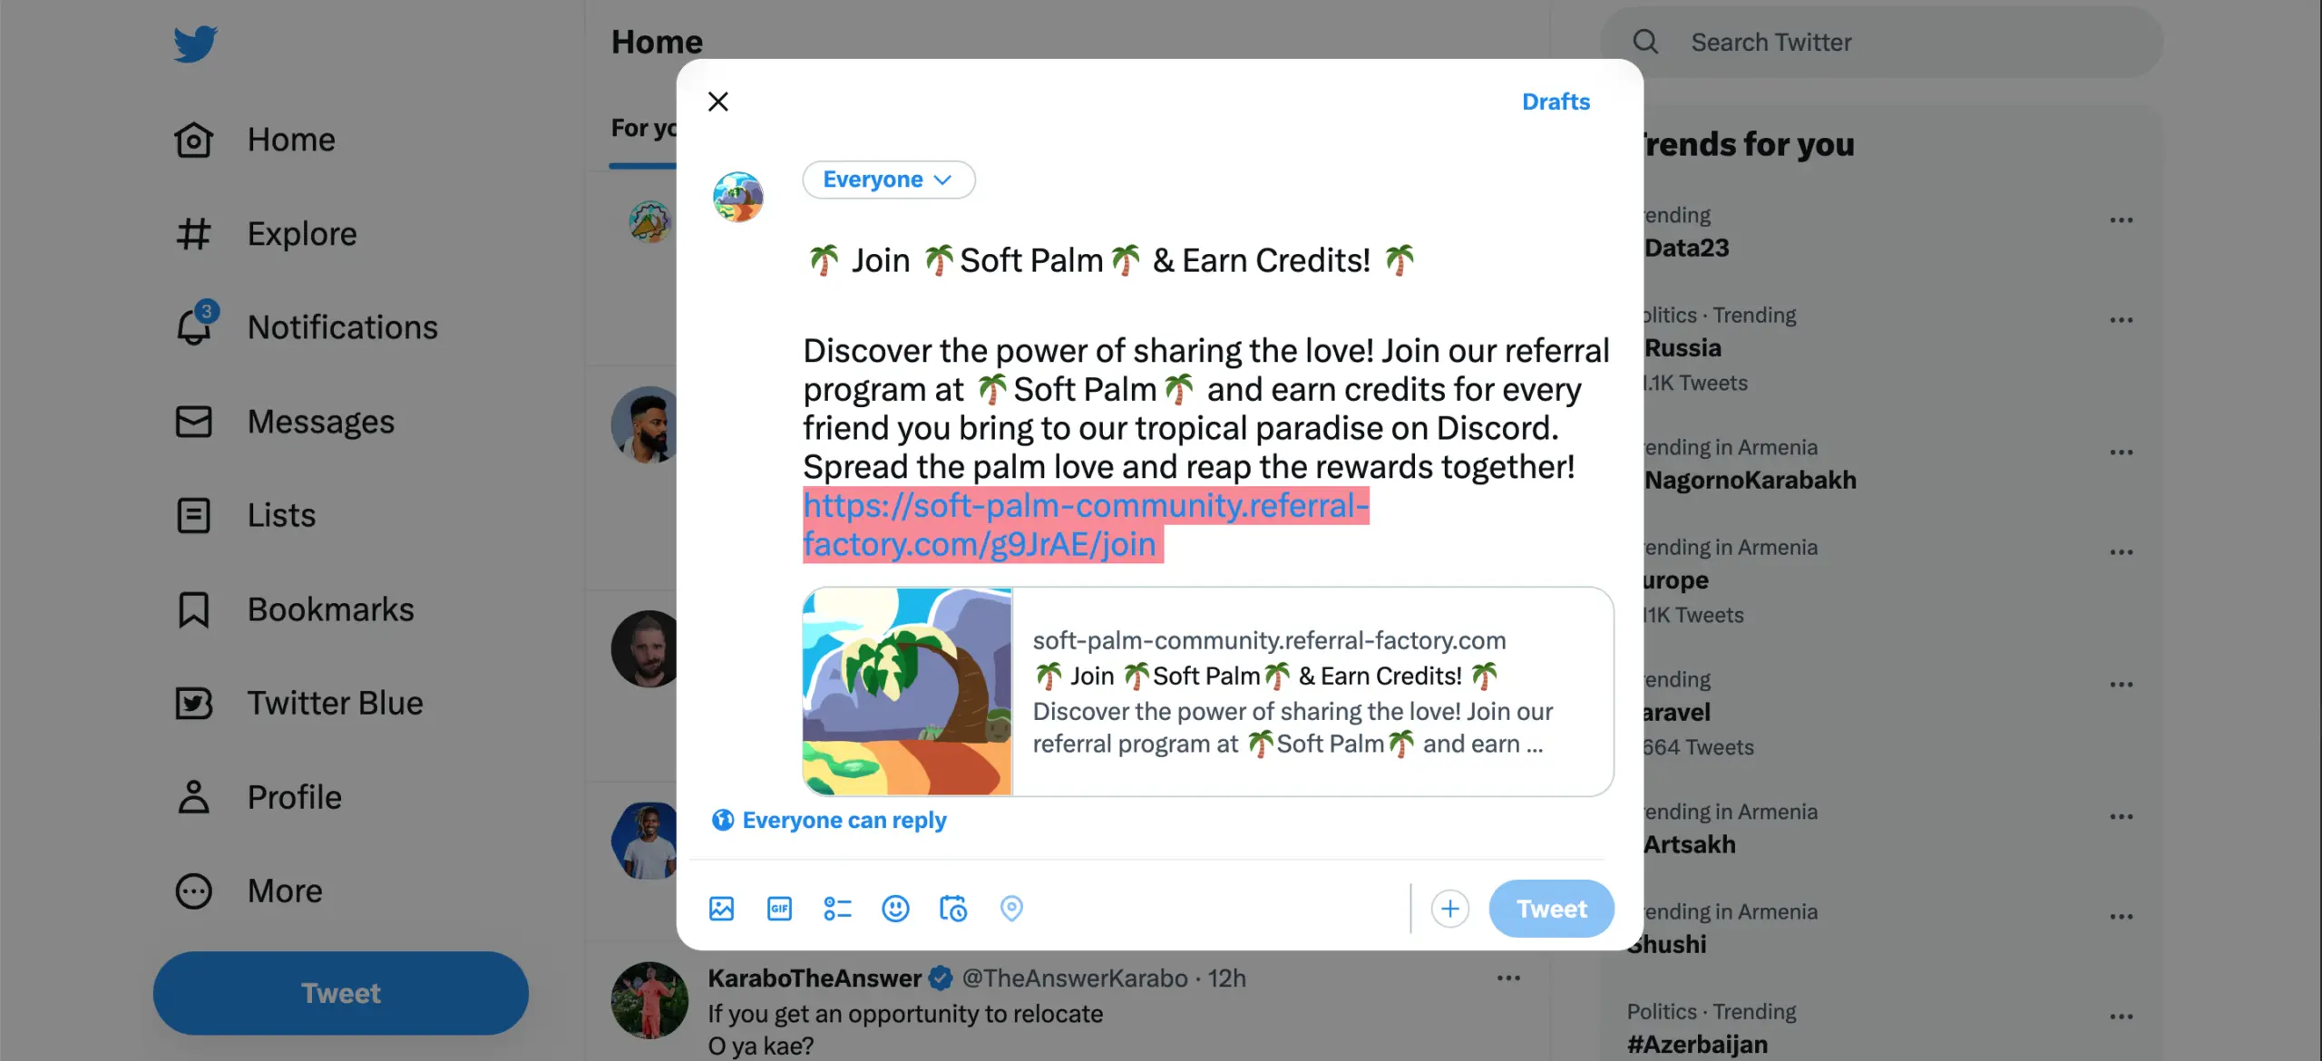Image resolution: width=2322 pixels, height=1061 pixels.
Task: Click the Tweet button to post
Action: (x=1550, y=907)
